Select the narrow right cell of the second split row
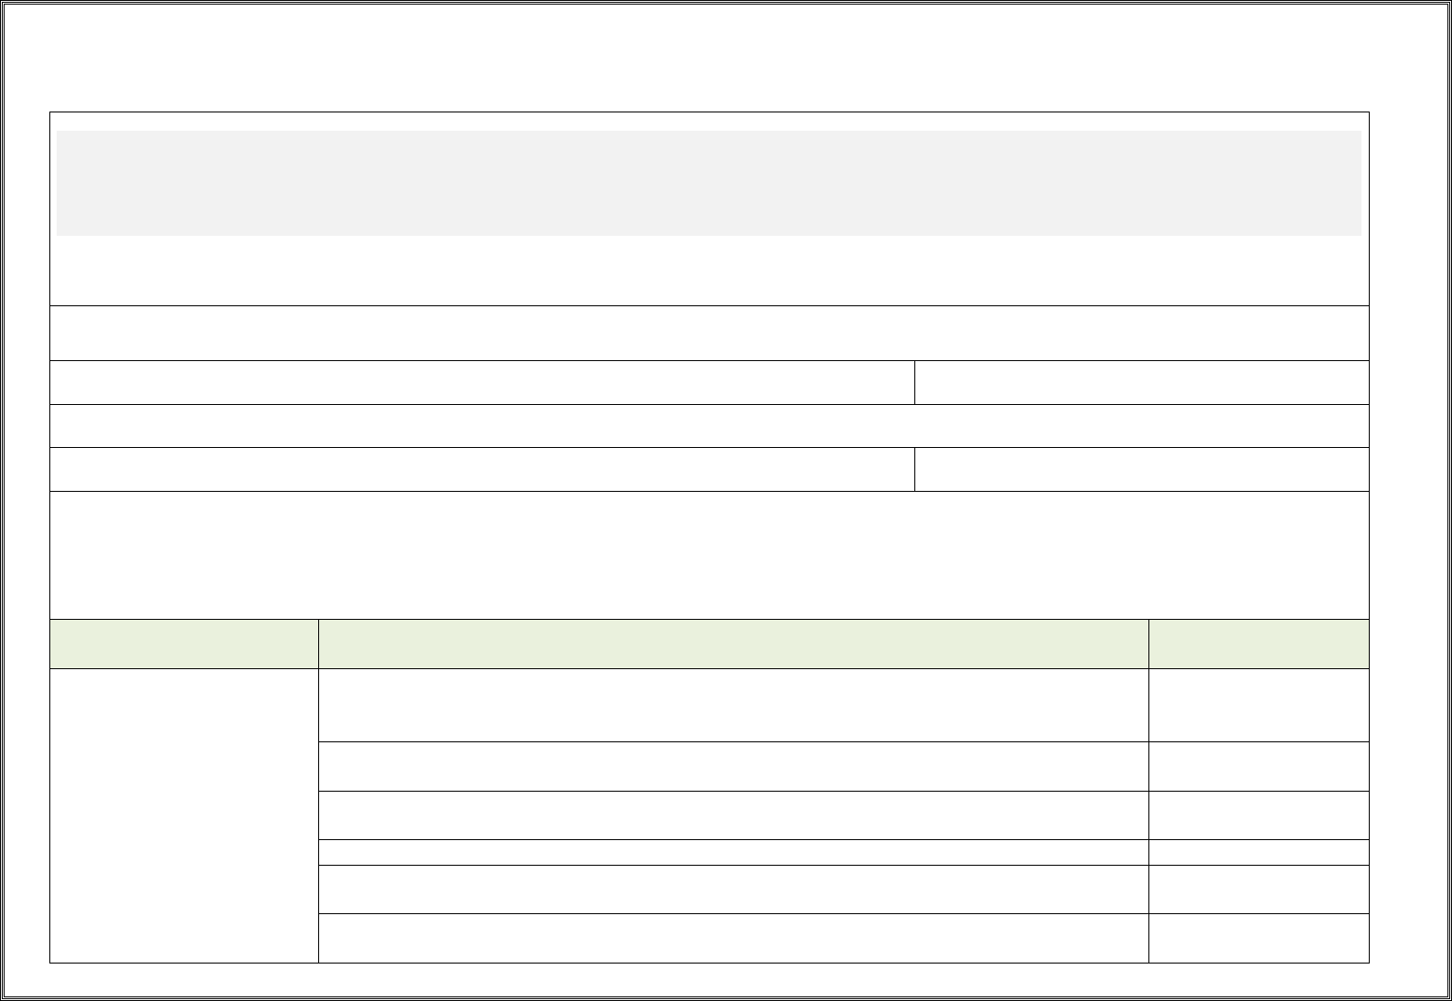Screen dimensions: 1452x1001 coord(1141,469)
